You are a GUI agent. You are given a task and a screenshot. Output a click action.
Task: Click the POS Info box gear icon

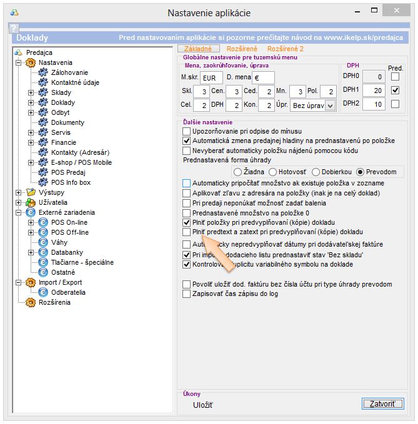coord(42,182)
